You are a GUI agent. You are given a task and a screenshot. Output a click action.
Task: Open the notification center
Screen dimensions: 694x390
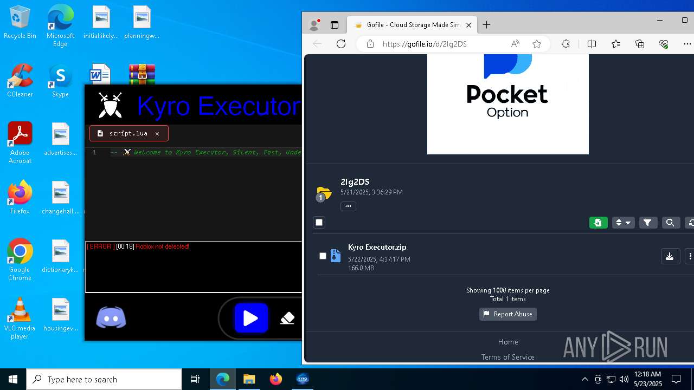(676, 379)
